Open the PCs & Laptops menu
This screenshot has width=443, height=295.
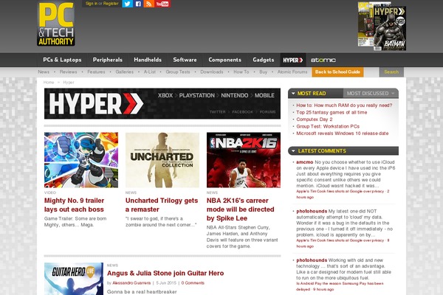click(62, 60)
